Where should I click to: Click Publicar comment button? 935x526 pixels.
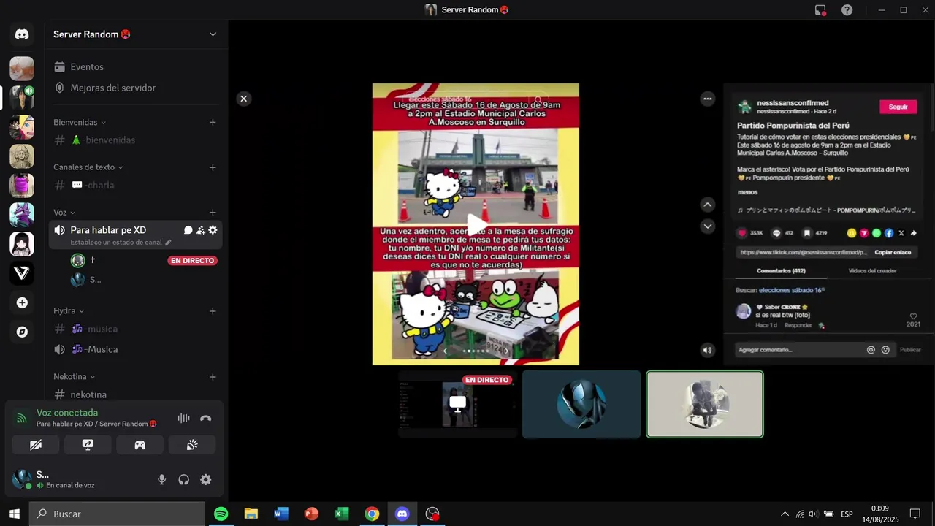pos(910,350)
